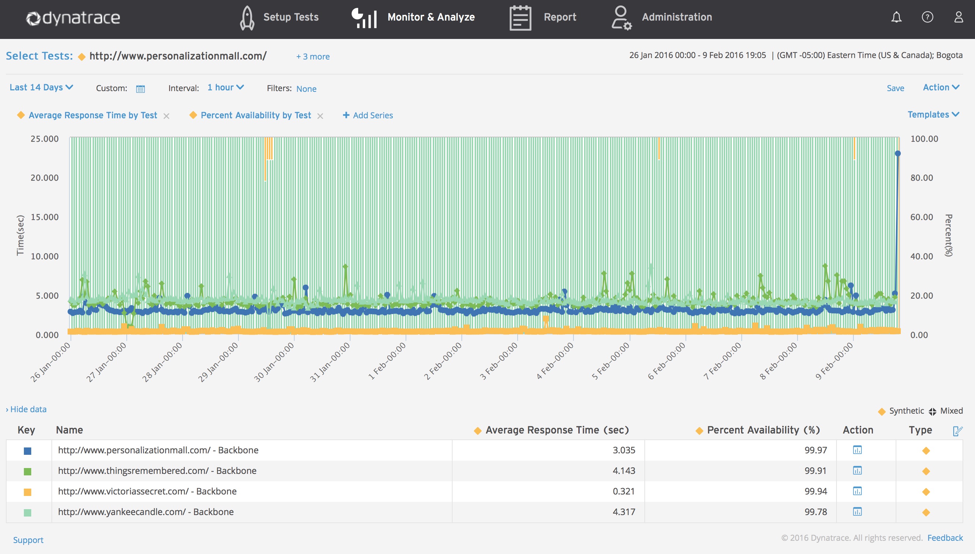
Task: Open the Feedback link
Action: point(945,538)
